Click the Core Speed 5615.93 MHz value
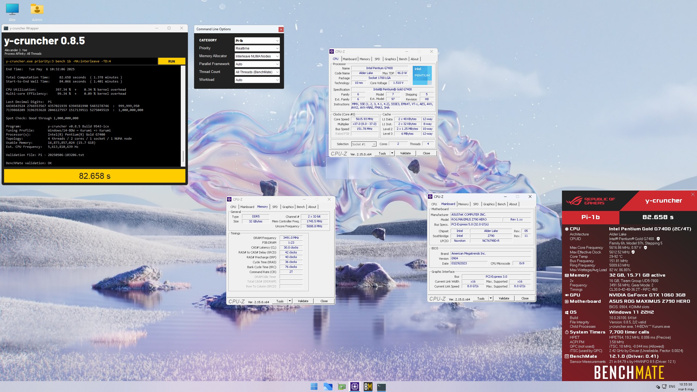Screen dimensions: 697x392 (364, 119)
